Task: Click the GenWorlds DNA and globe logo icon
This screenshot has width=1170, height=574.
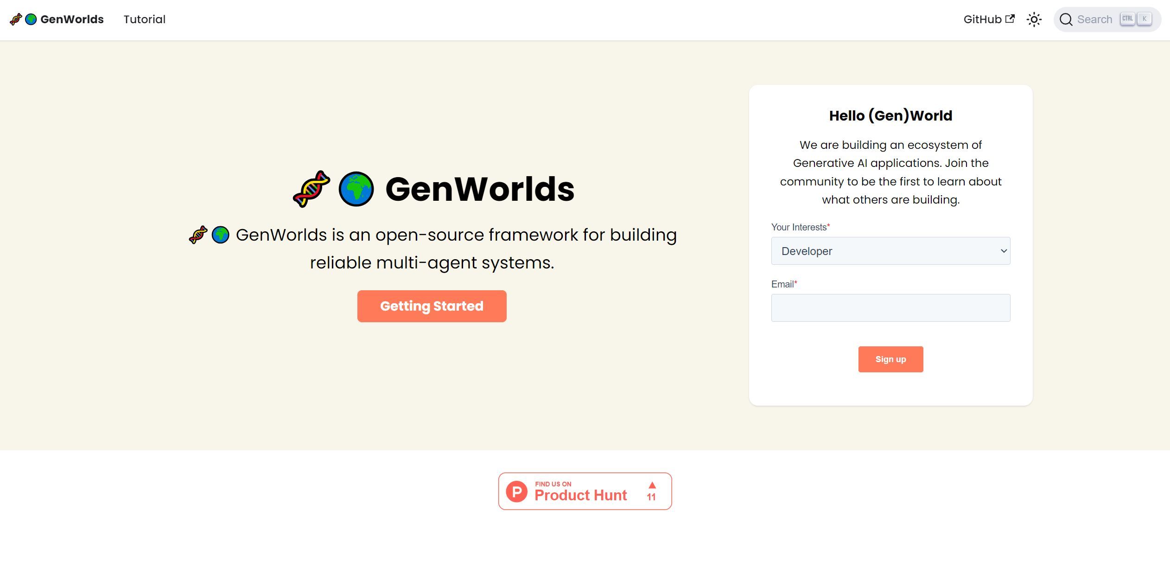Action: click(23, 19)
